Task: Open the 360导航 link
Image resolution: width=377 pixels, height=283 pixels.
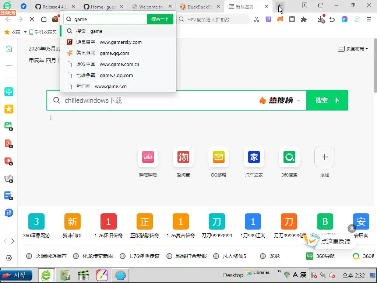Action: click(x=321, y=256)
